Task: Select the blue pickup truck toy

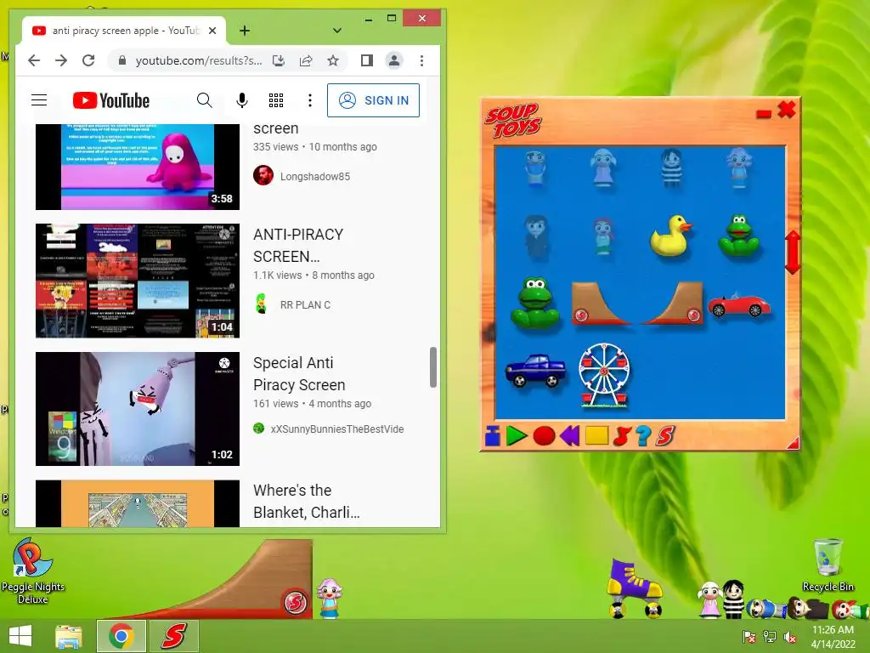Action: click(x=536, y=371)
